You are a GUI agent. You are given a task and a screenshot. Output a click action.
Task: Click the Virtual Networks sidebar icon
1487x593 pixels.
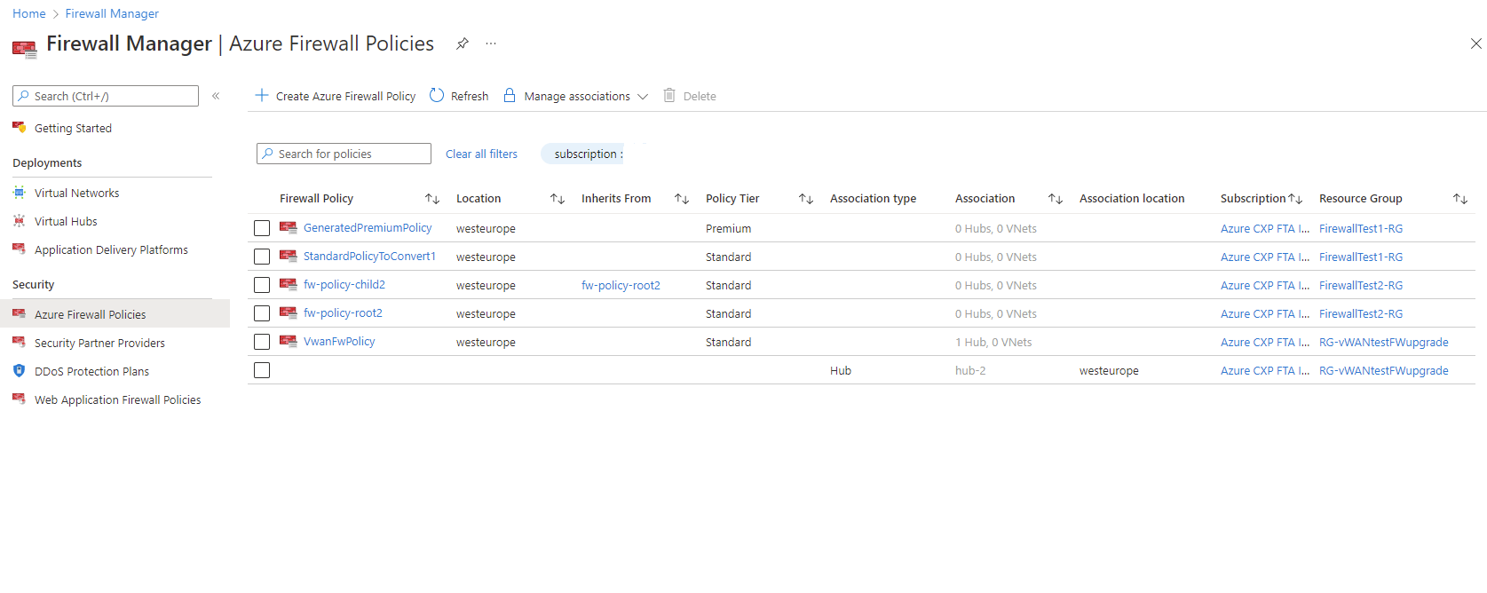click(19, 193)
